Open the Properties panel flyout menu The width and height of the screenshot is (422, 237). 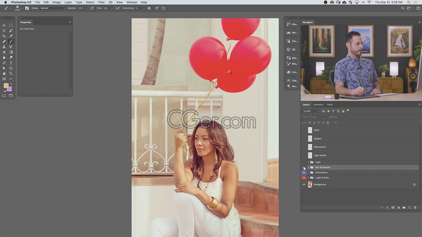coord(70,23)
